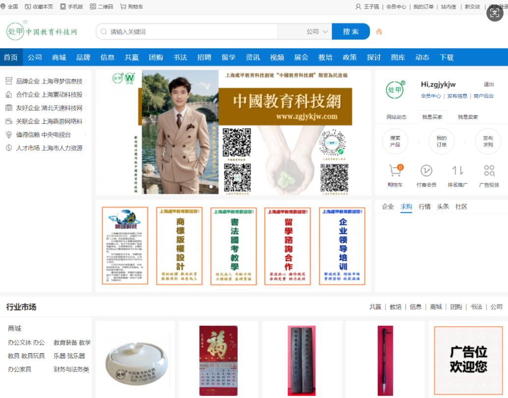Click the 教培 link in 行业市场 header
508x398 pixels.
click(395, 307)
